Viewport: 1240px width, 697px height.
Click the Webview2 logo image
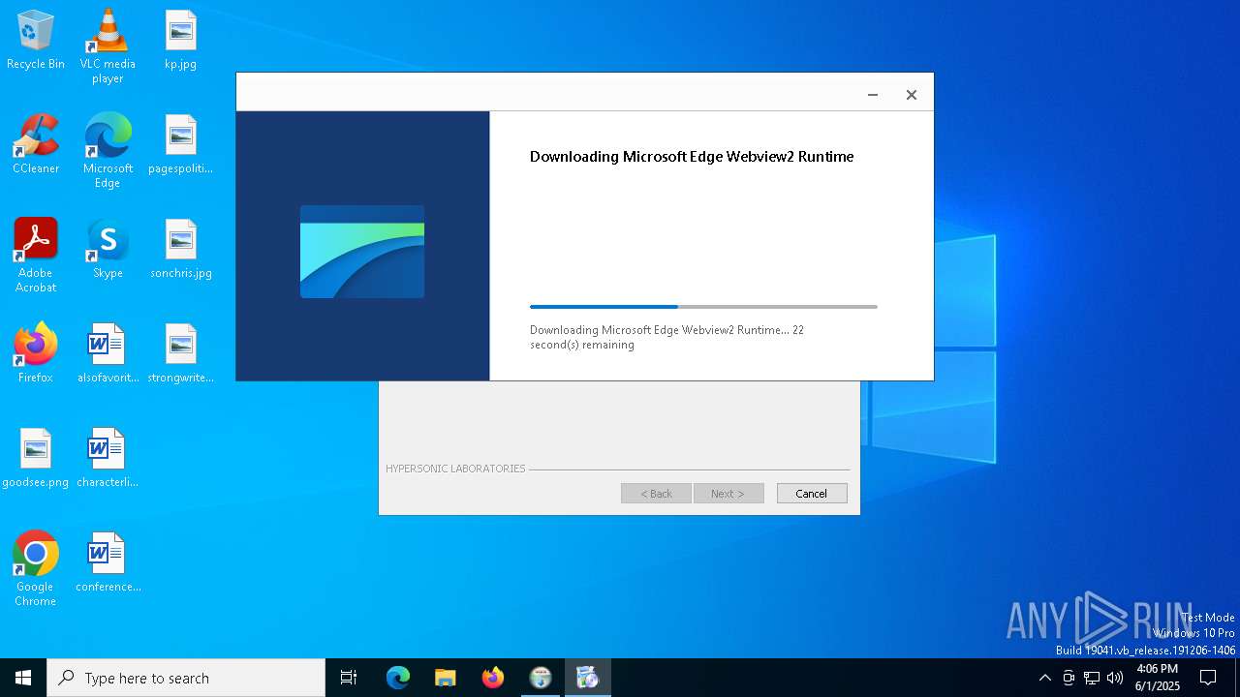point(362,252)
